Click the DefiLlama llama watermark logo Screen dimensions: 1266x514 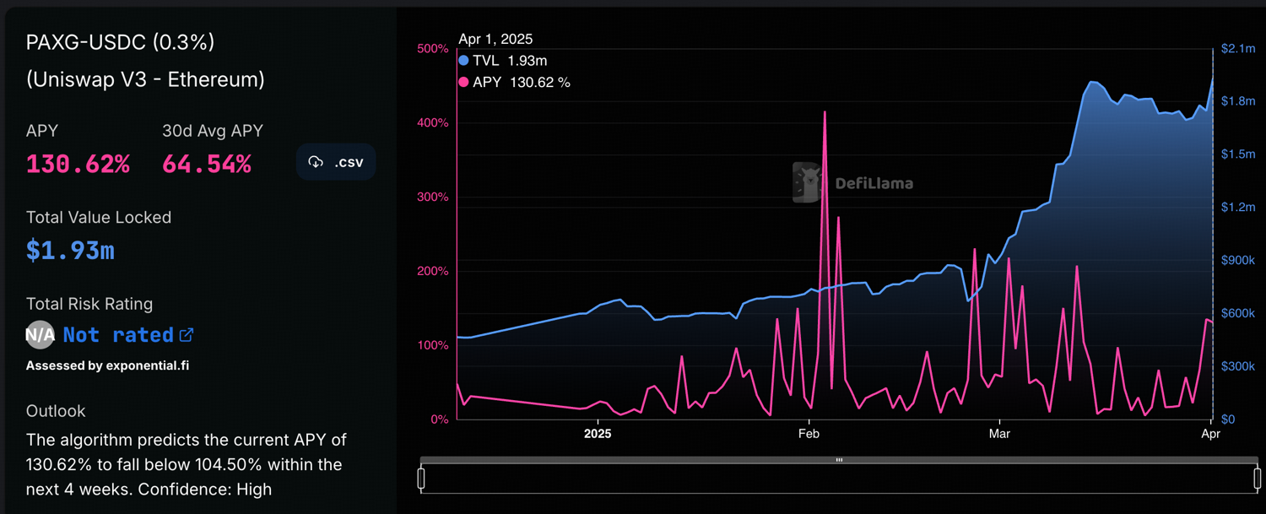[806, 181]
